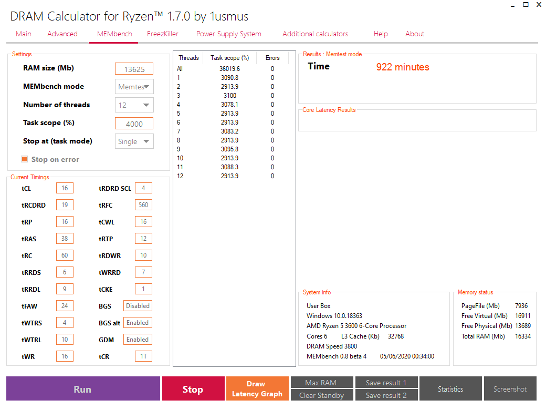Click the tCWL value field
546x410 pixels.
click(143, 221)
